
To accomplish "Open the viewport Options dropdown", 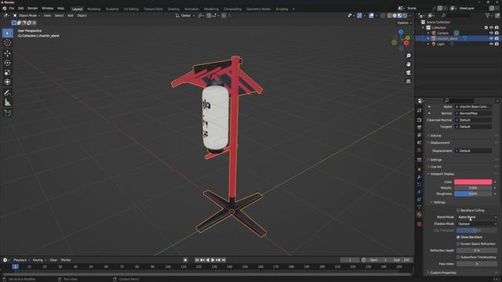I will click(404, 23).
